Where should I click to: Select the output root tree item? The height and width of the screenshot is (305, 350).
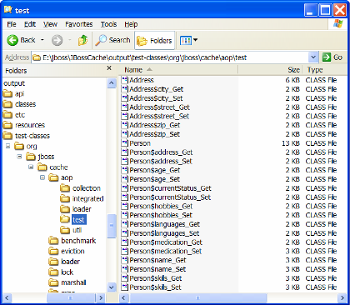click(x=14, y=83)
